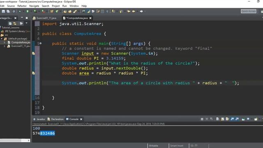Run the program with the green Run icon

click(28, 11)
